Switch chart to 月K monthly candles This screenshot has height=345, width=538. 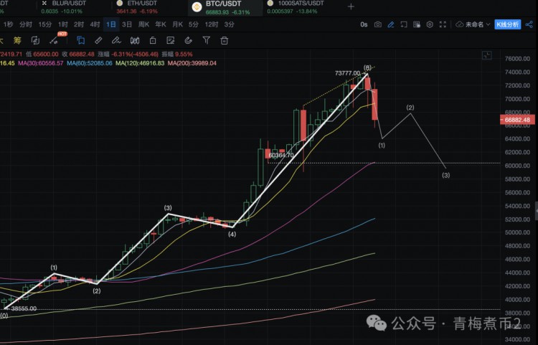pos(178,24)
